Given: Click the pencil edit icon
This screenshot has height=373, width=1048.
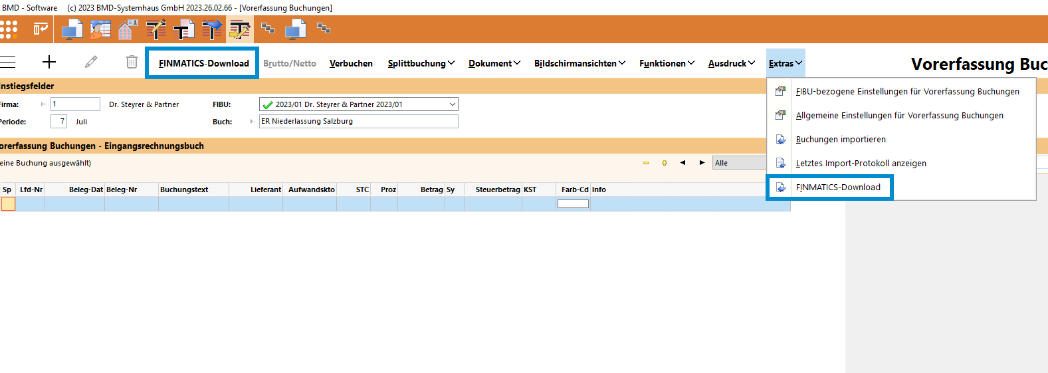Looking at the screenshot, I should [x=91, y=62].
